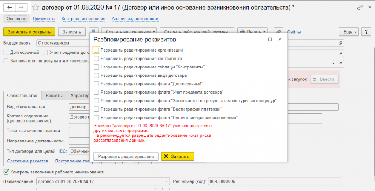This screenshot has height=191, width=375.
Task: Open the Еще dropdown menu
Action: point(350,32)
